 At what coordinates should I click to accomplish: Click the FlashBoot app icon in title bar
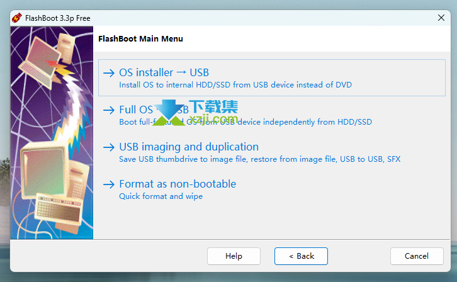click(16, 18)
